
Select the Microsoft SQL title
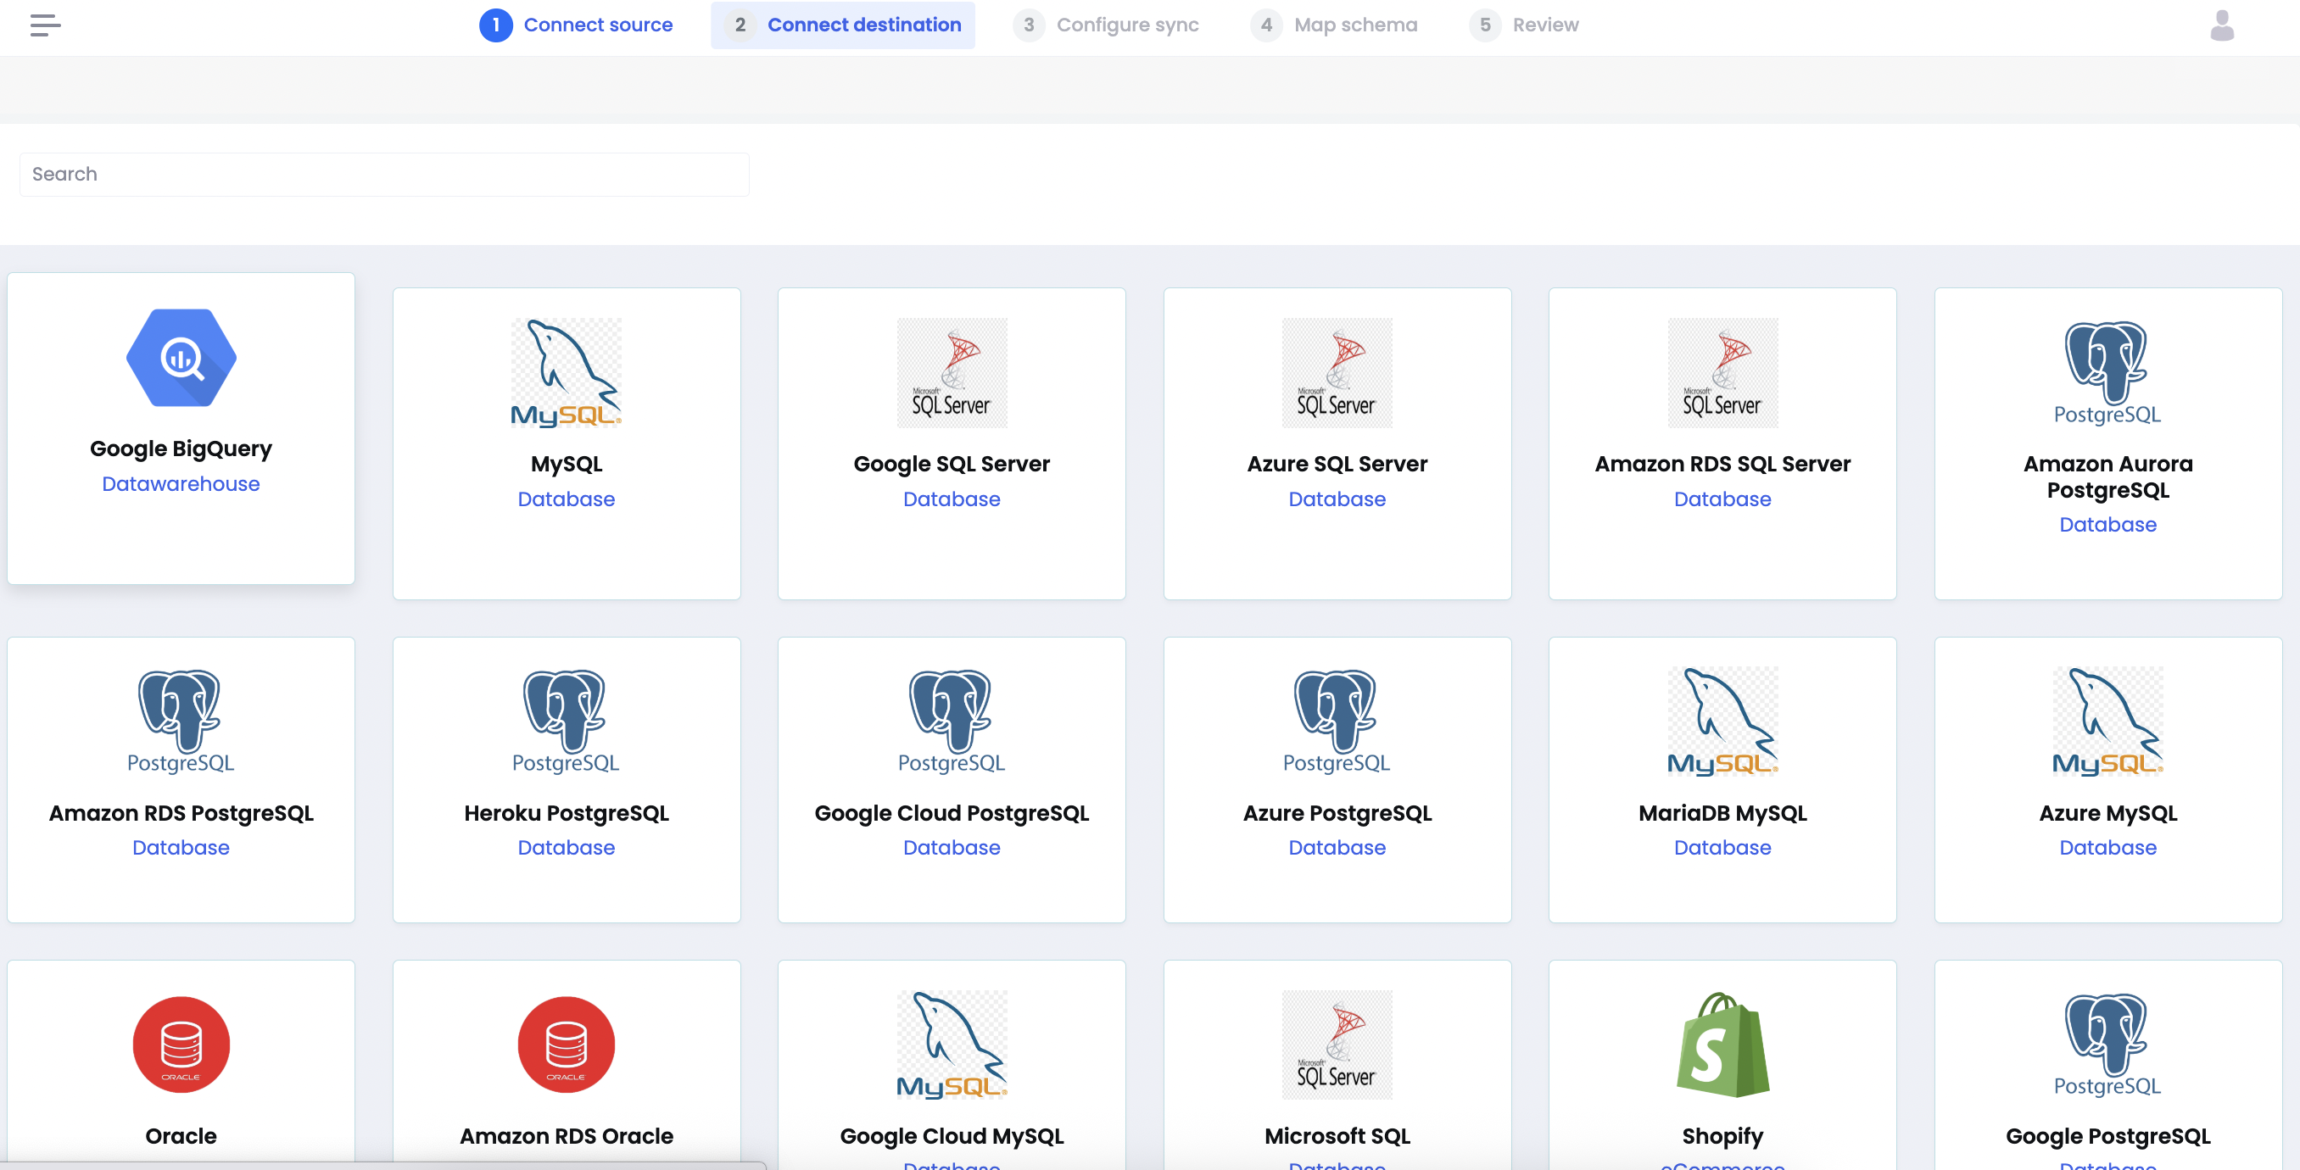pos(1337,1136)
